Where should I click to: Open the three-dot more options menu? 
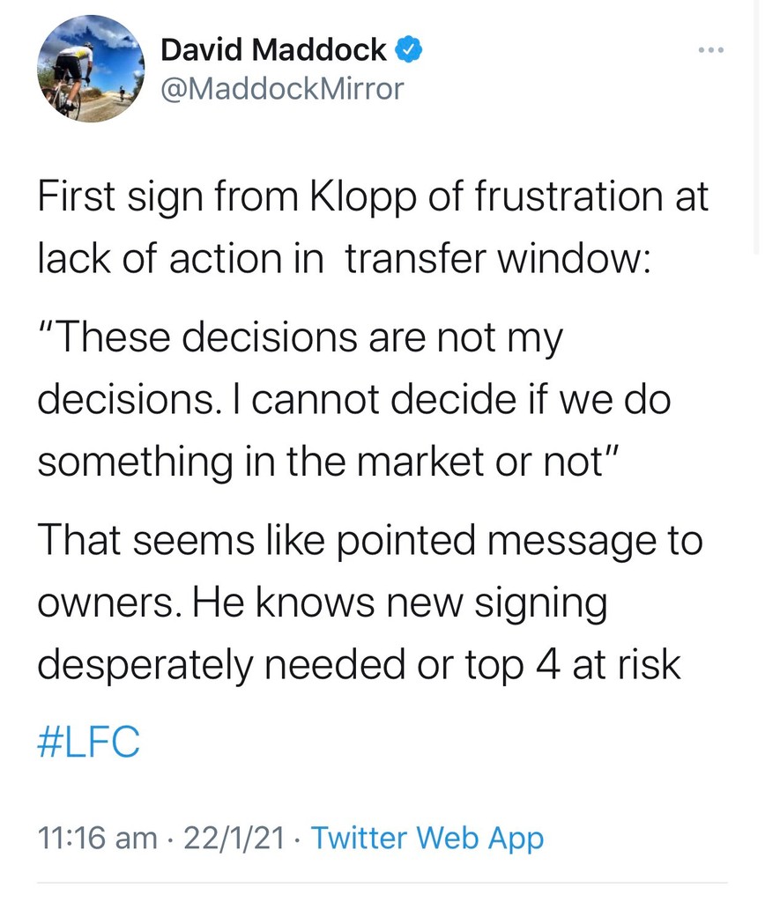pyautogui.click(x=709, y=49)
